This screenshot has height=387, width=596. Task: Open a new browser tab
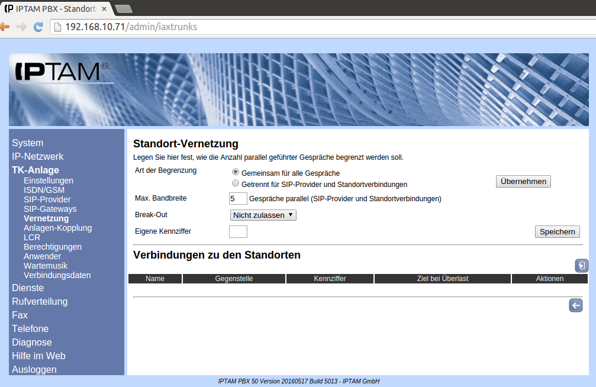pos(123,8)
